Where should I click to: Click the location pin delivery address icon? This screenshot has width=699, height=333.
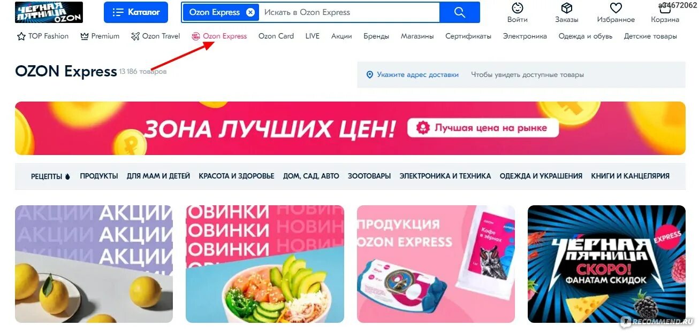(x=369, y=75)
